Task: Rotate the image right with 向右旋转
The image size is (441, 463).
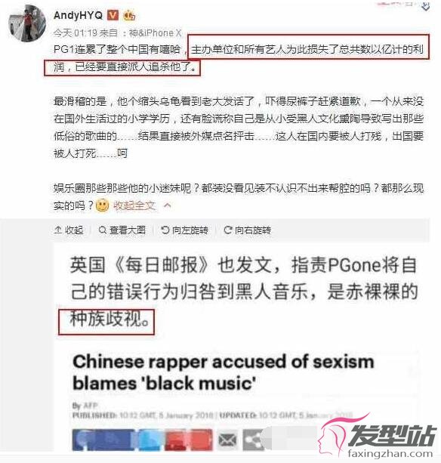Action: point(248,230)
